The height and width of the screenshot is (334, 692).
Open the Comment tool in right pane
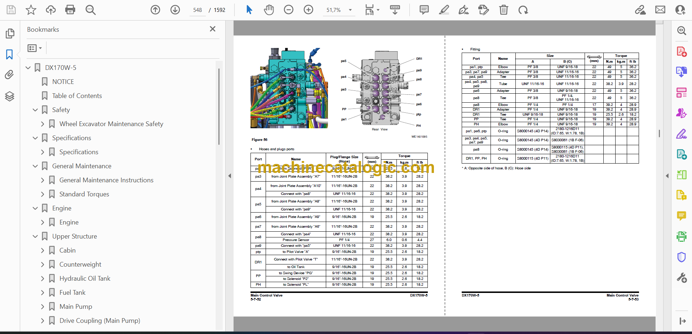[x=681, y=216]
